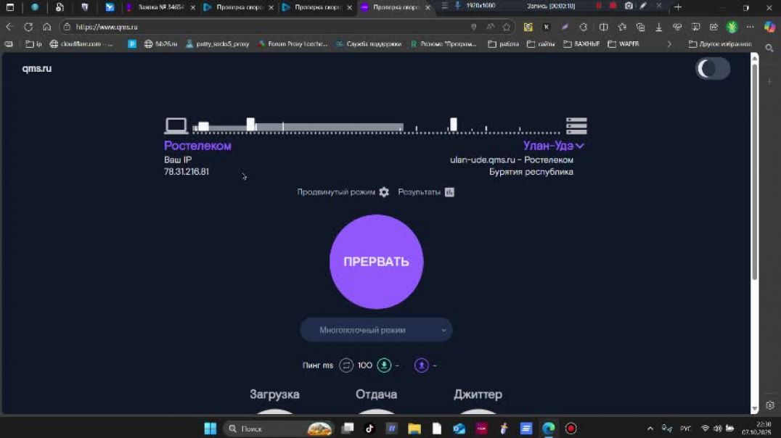Image resolution: width=781 pixels, height=438 pixels.
Task: Open the results bar chart icon
Action: 449,192
